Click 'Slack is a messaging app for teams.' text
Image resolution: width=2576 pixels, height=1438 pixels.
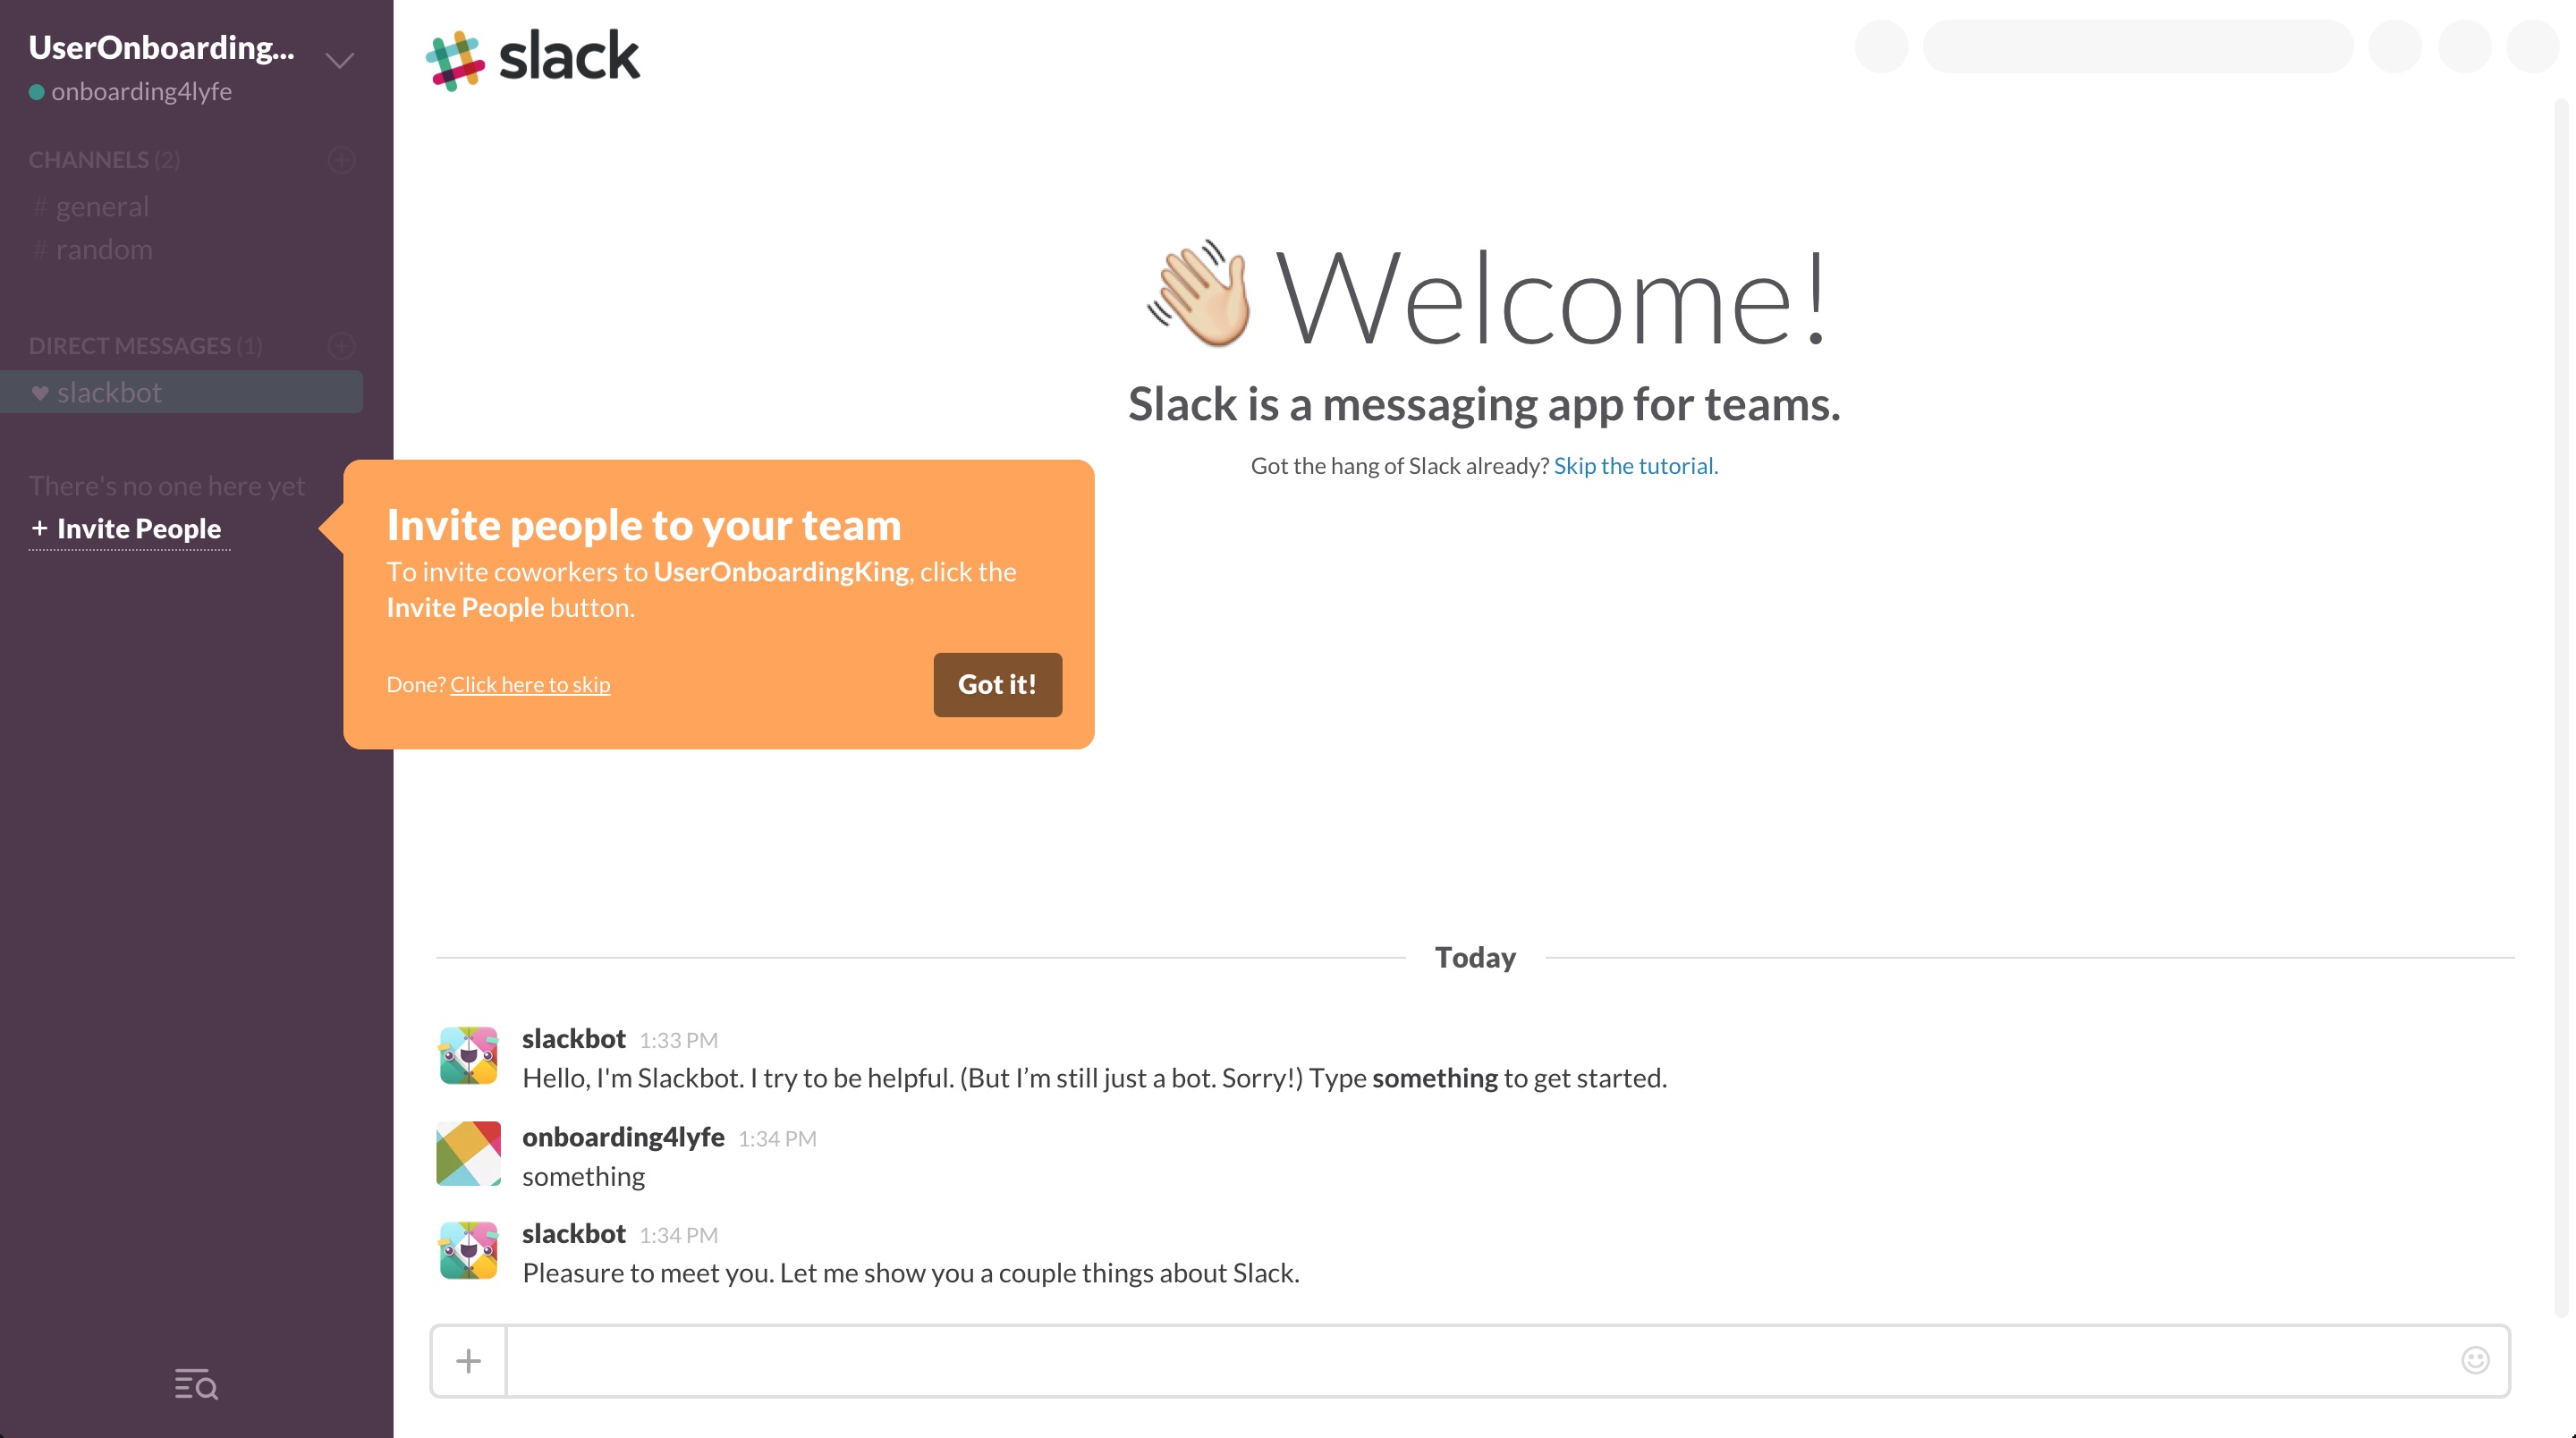[1484, 404]
